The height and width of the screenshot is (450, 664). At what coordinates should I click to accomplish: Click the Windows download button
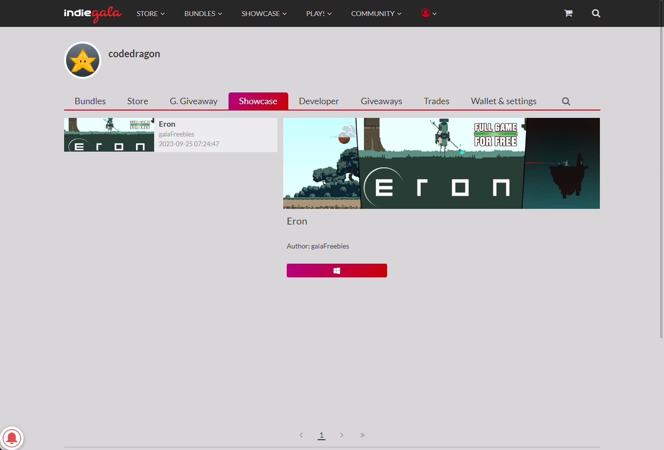click(337, 270)
